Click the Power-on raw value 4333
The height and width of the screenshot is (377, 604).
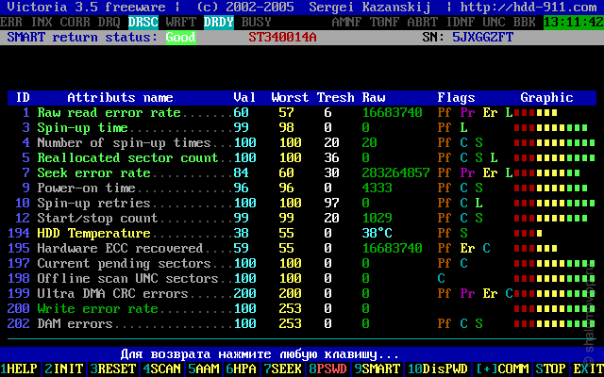pyautogui.click(x=377, y=188)
